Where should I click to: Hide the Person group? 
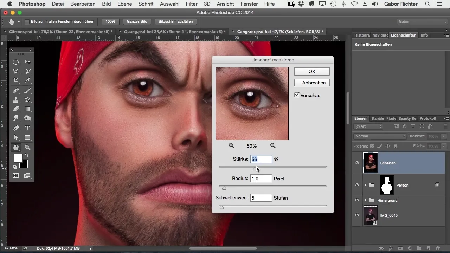[x=357, y=185]
